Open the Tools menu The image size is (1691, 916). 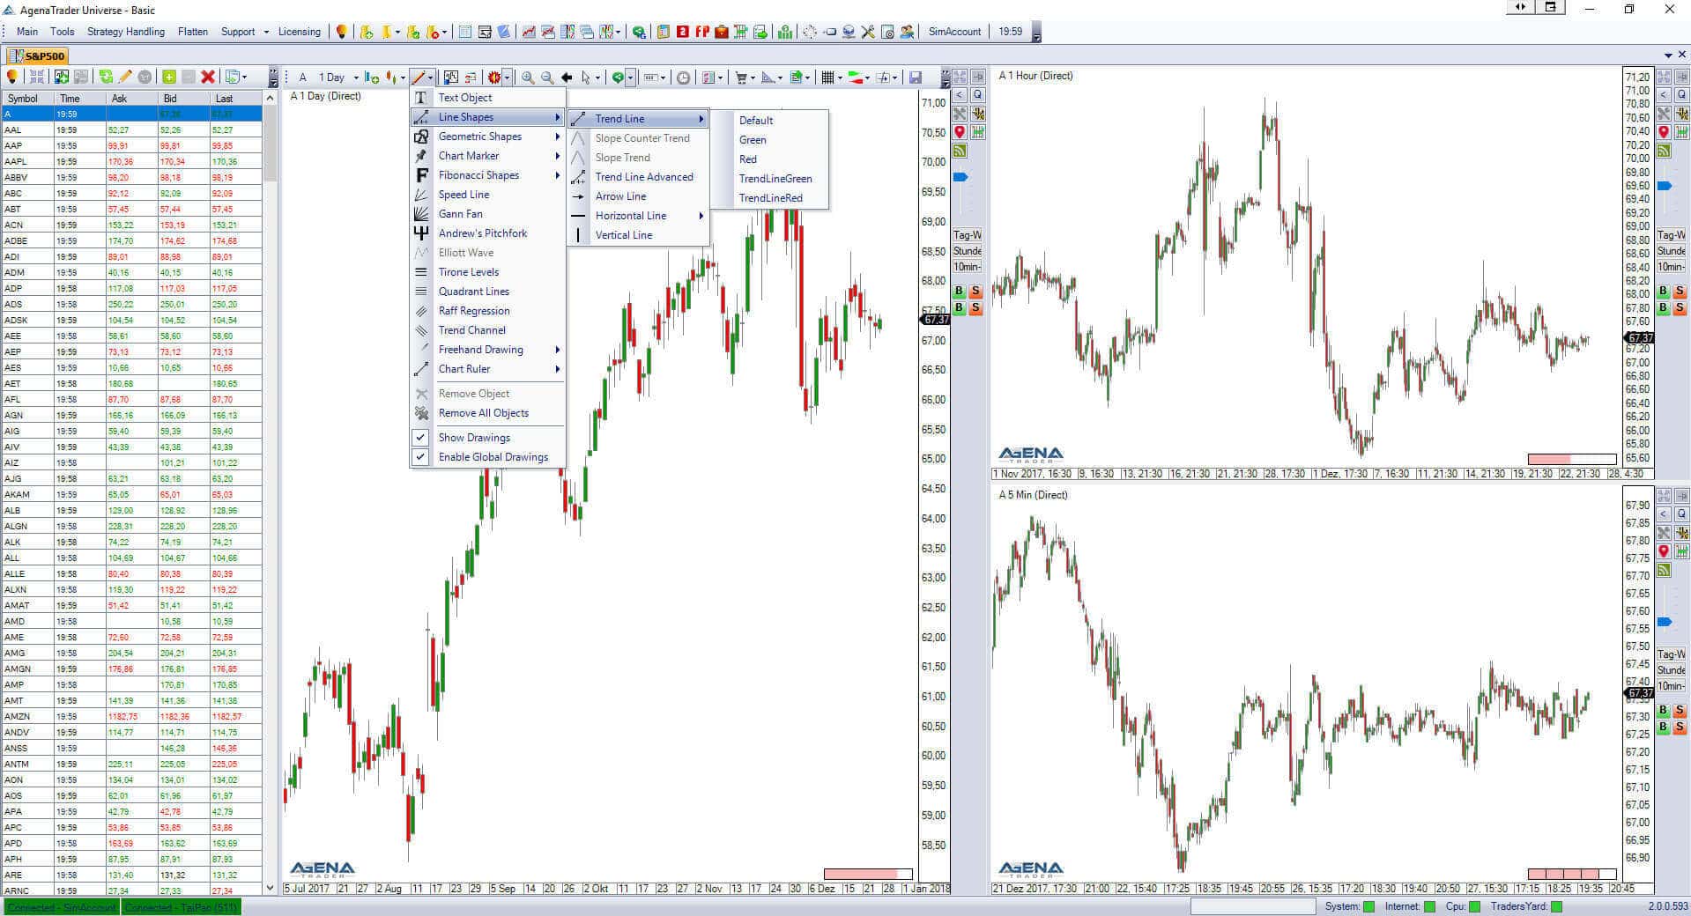pyautogui.click(x=62, y=32)
